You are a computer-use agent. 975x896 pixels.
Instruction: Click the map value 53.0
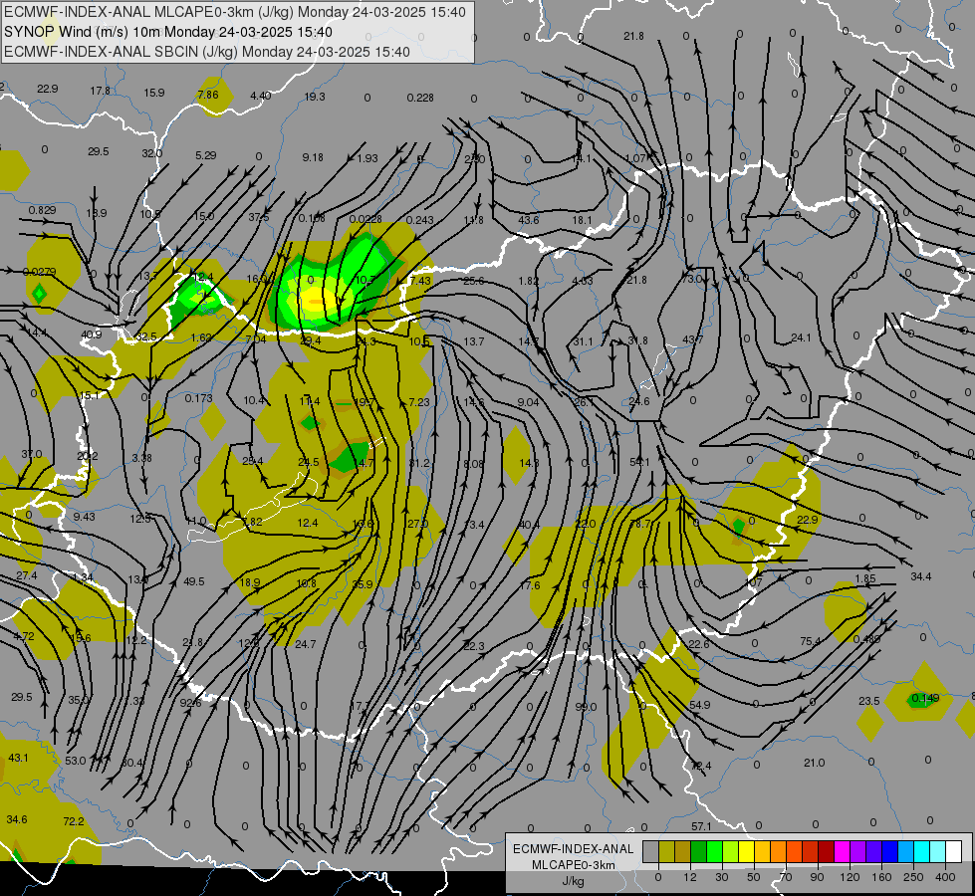76,761
